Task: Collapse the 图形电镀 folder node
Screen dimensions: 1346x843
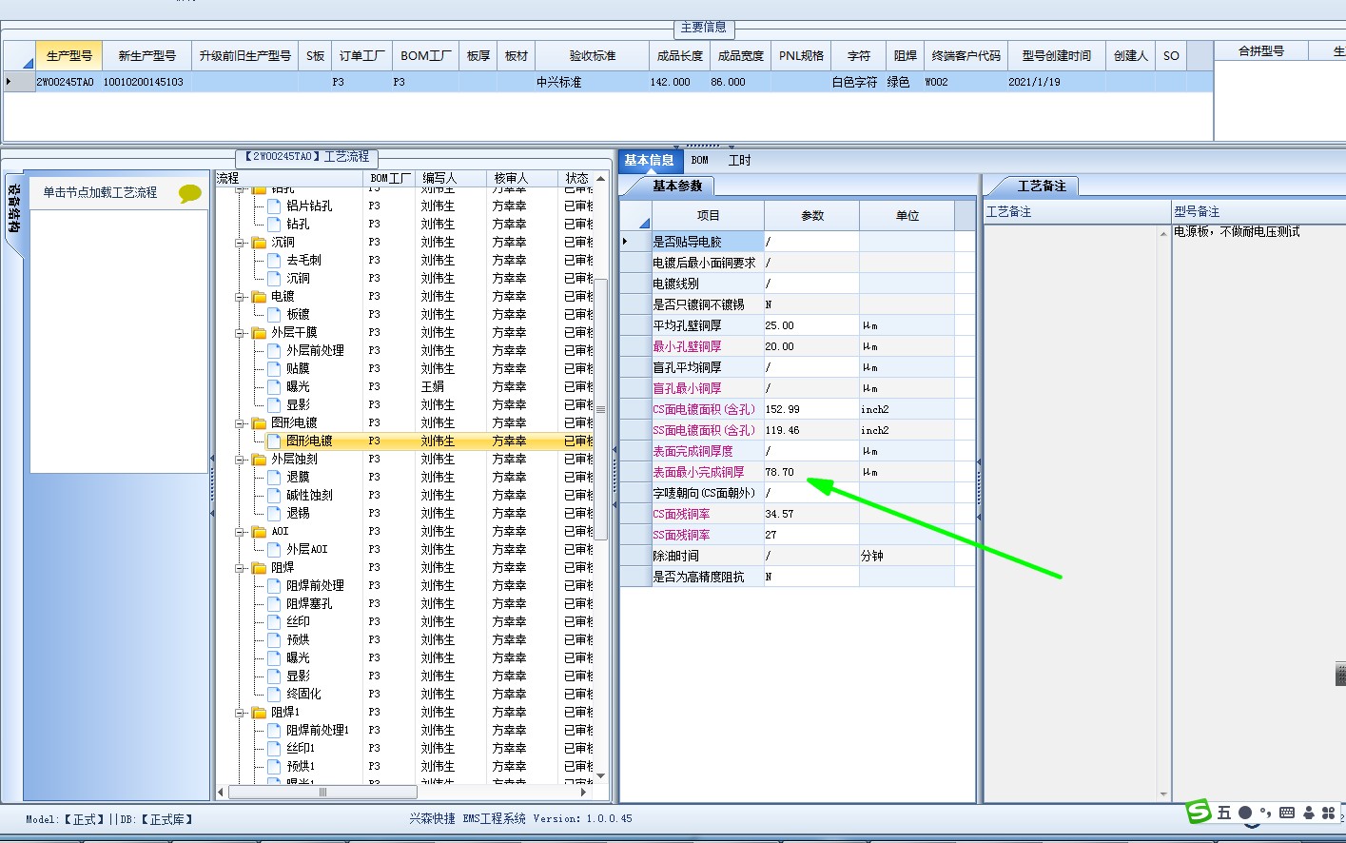Action: coord(240,423)
